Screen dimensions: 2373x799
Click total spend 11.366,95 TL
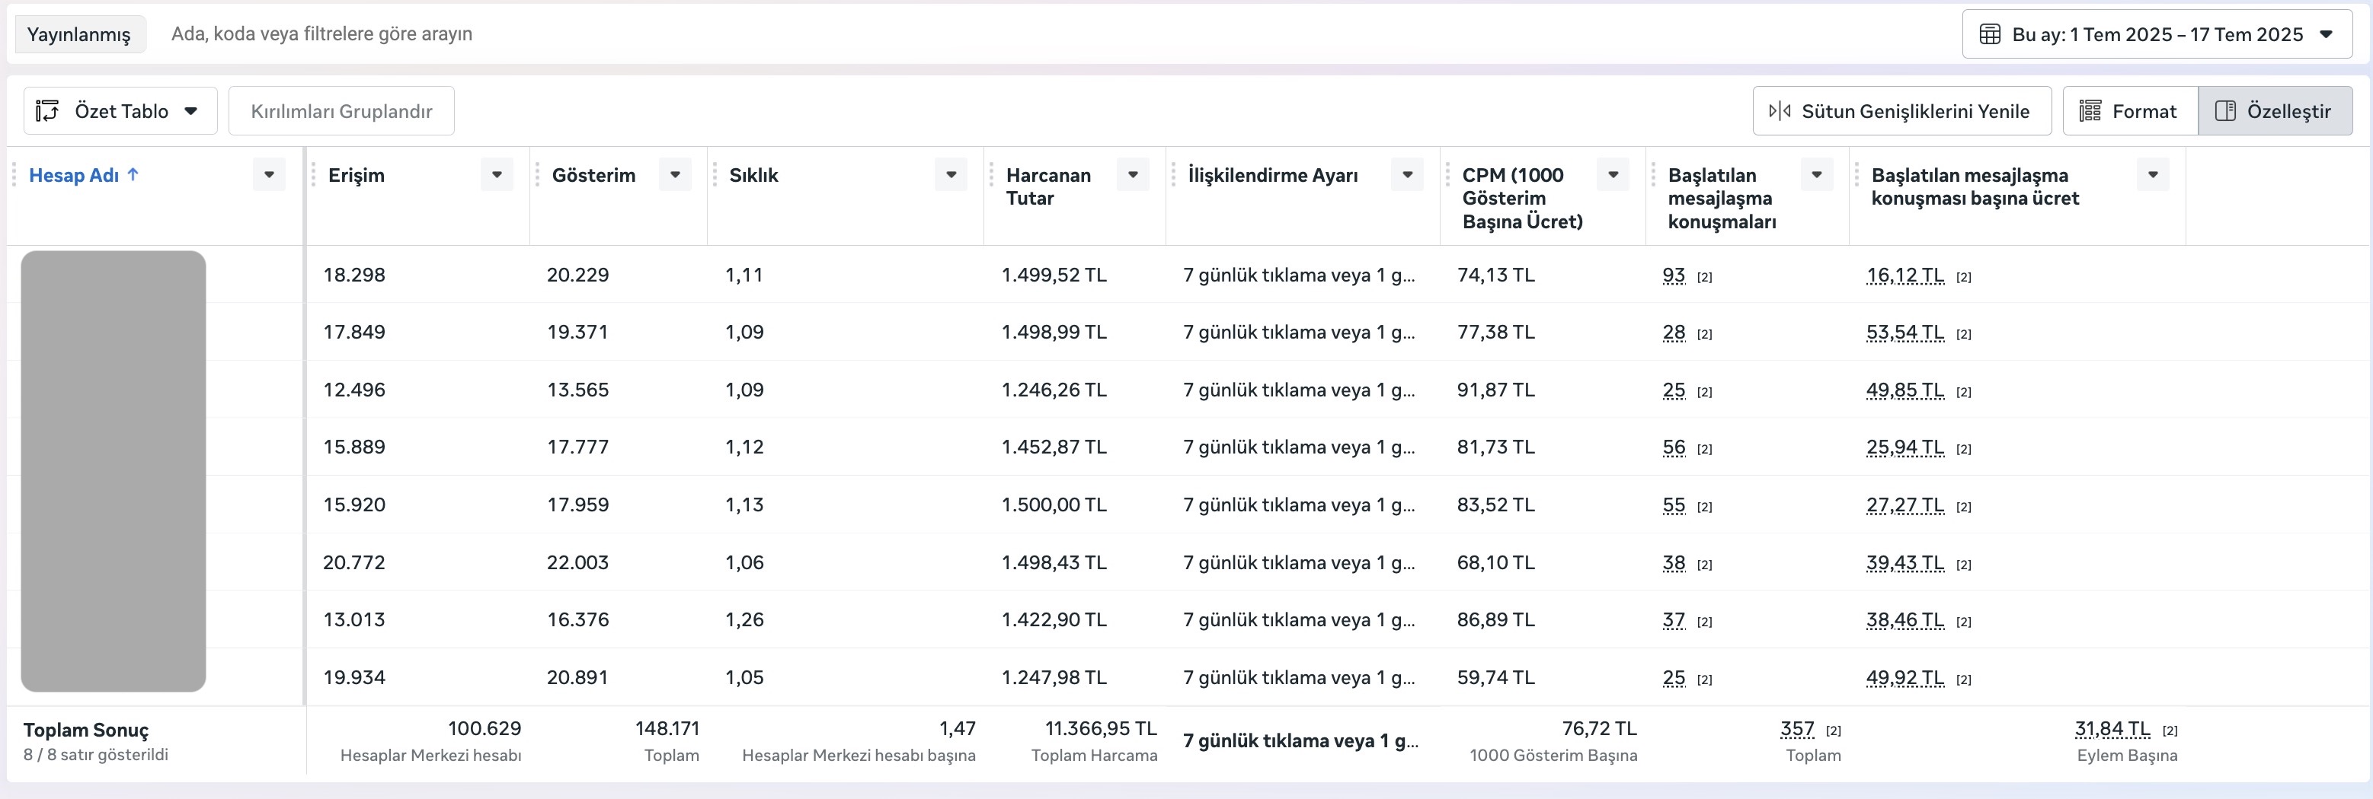pyautogui.click(x=1101, y=729)
